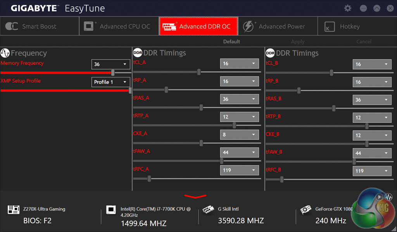
Task: Click the memory module icon near G Skill
Action: point(208,210)
